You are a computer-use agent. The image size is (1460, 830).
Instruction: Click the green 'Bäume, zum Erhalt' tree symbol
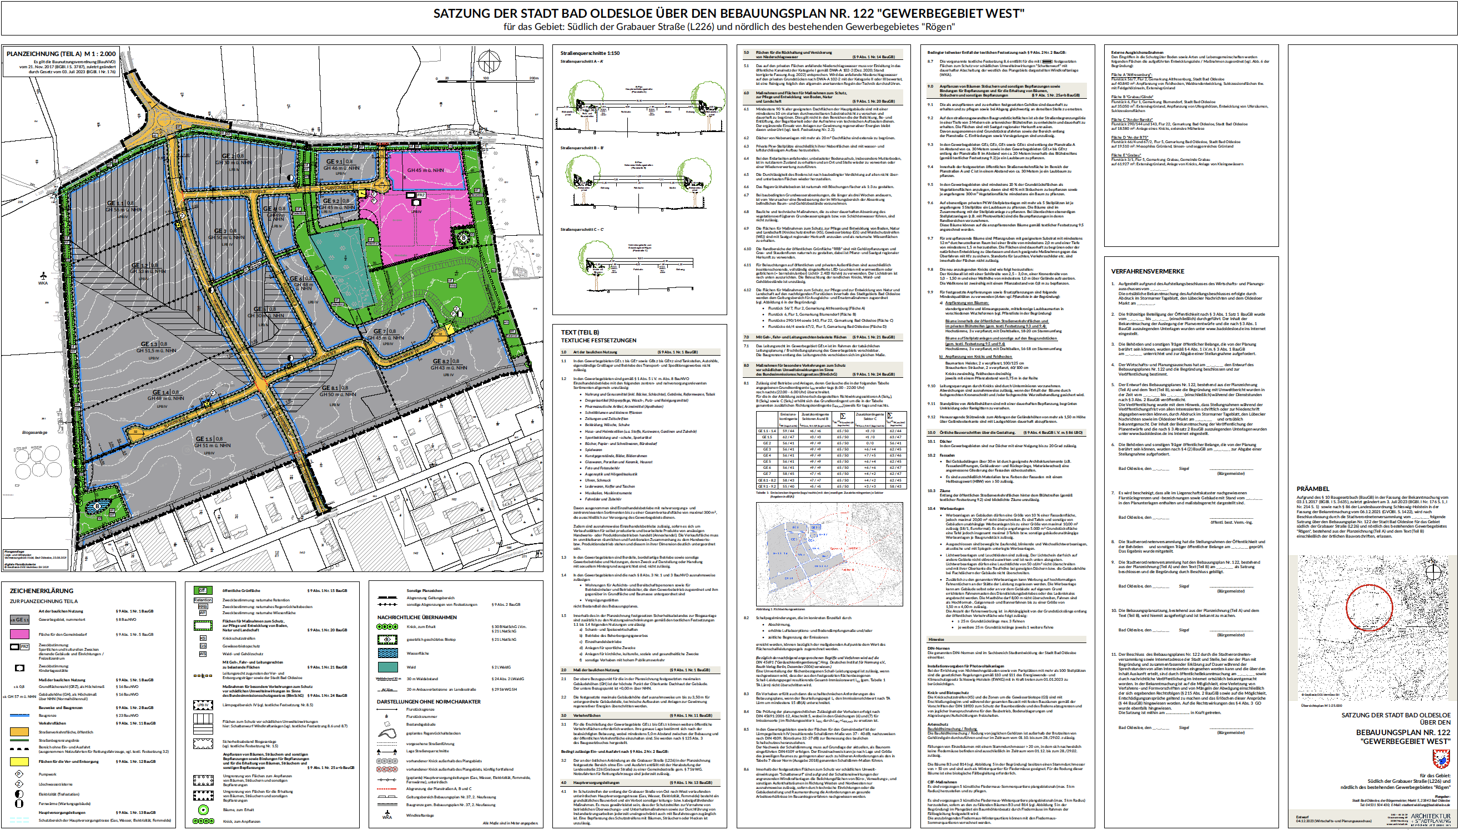coord(203,809)
